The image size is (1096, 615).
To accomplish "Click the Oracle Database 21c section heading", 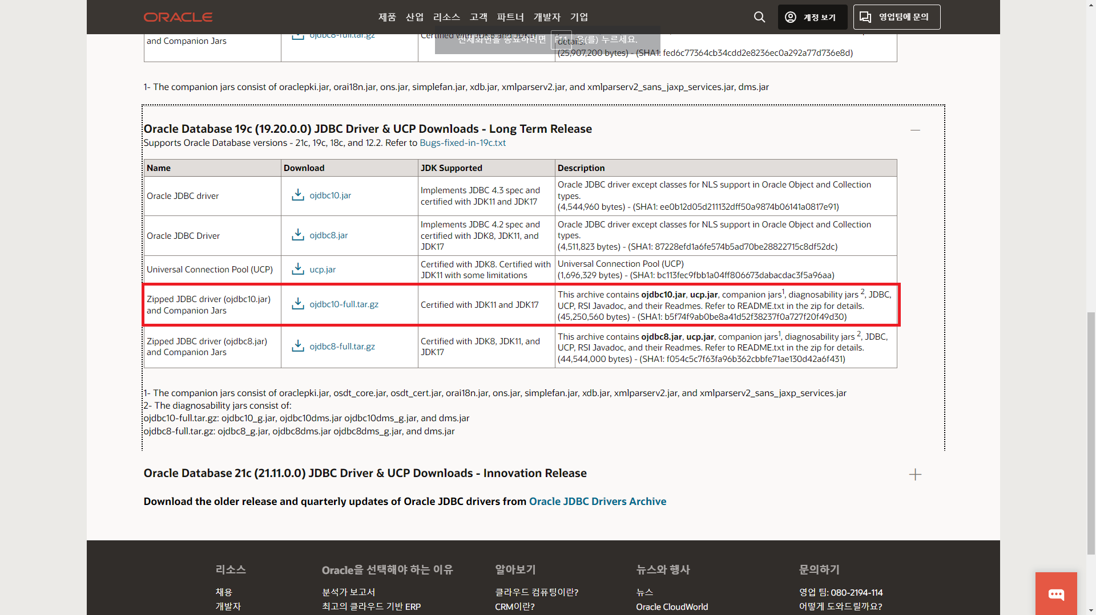I will pos(365,473).
